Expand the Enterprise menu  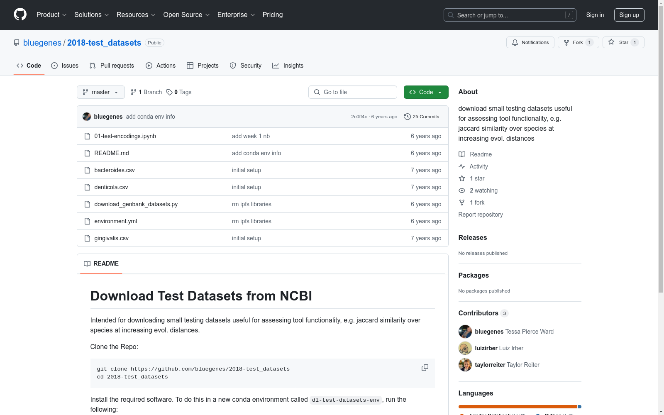click(236, 15)
